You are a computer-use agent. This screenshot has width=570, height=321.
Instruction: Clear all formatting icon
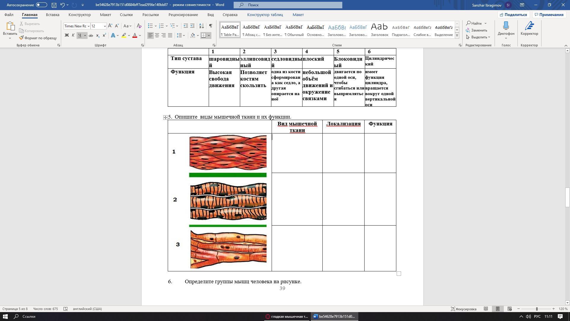coord(139,26)
